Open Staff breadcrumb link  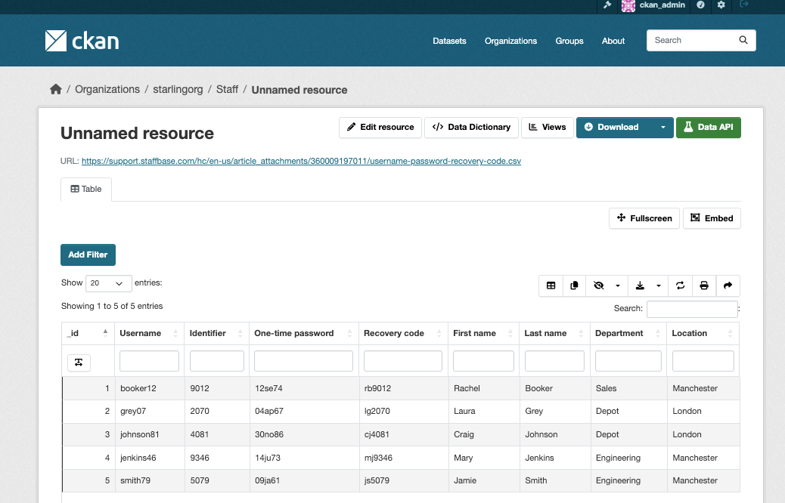point(227,90)
